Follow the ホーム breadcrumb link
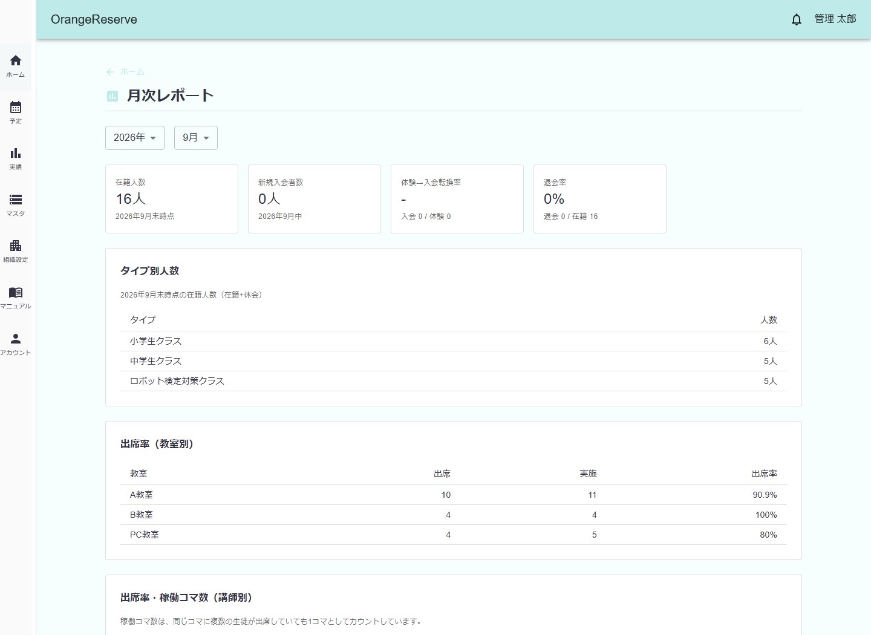 click(x=132, y=72)
